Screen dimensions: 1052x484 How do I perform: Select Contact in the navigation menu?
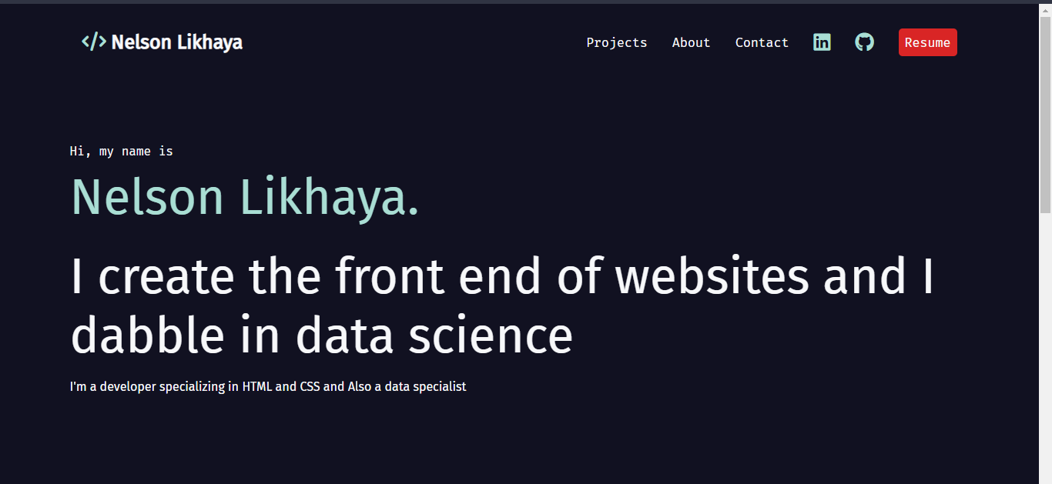click(762, 42)
